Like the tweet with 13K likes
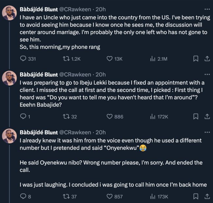 [110, 59]
